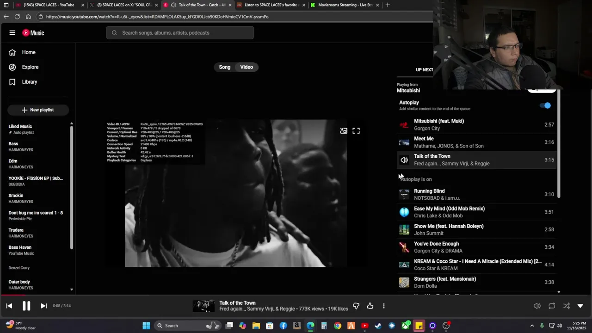Show hidden system tray icons
The width and height of the screenshot is (592, 333).
(x=532, y=326)
